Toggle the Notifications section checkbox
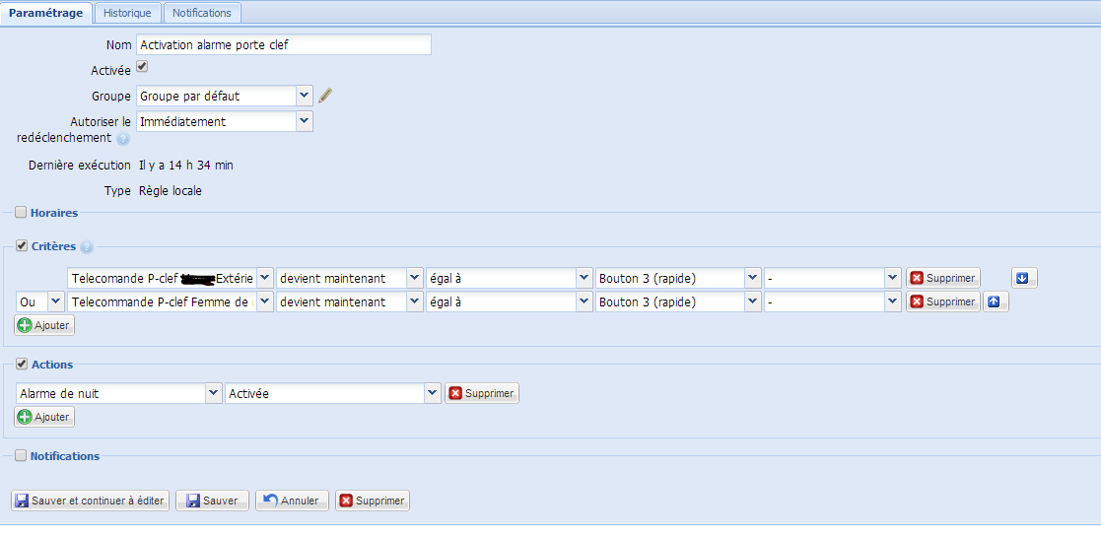 pyautogui.click(x=21, y=456)
